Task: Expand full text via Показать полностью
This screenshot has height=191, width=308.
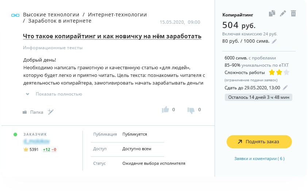Action: point(58,94)
